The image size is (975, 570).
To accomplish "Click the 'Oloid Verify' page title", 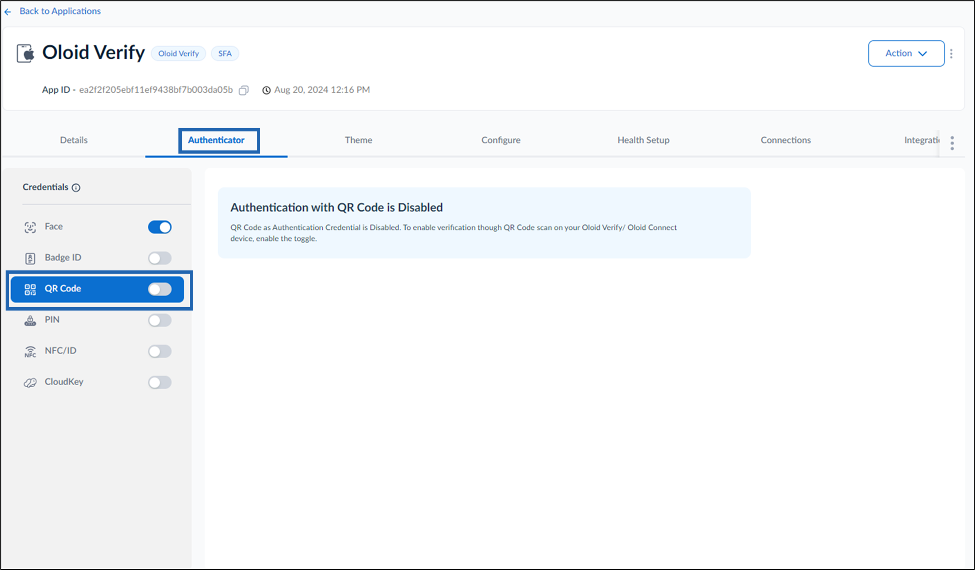I will click(93, 53).
